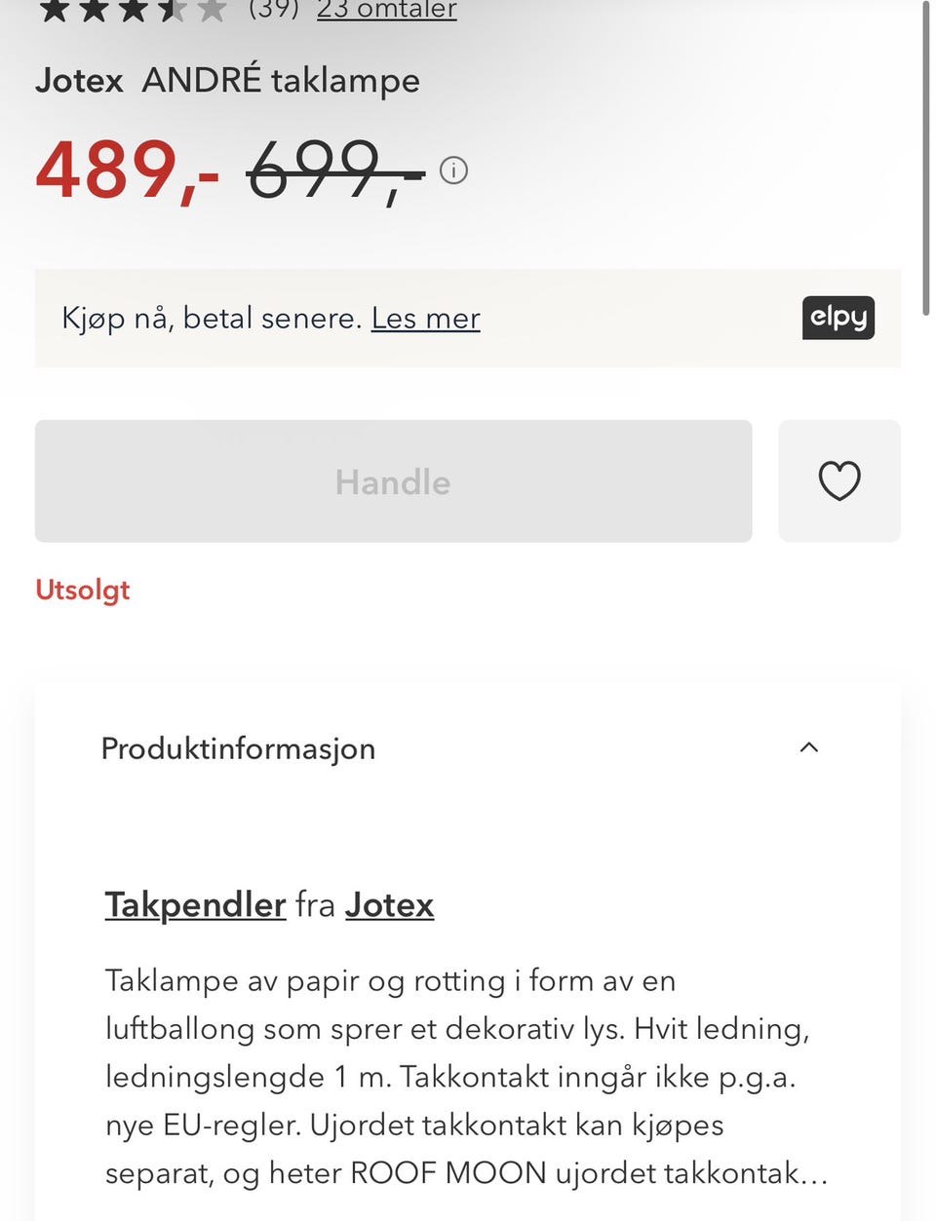
Task: Click the red Utsolgt status label
Action: point(82,590)
